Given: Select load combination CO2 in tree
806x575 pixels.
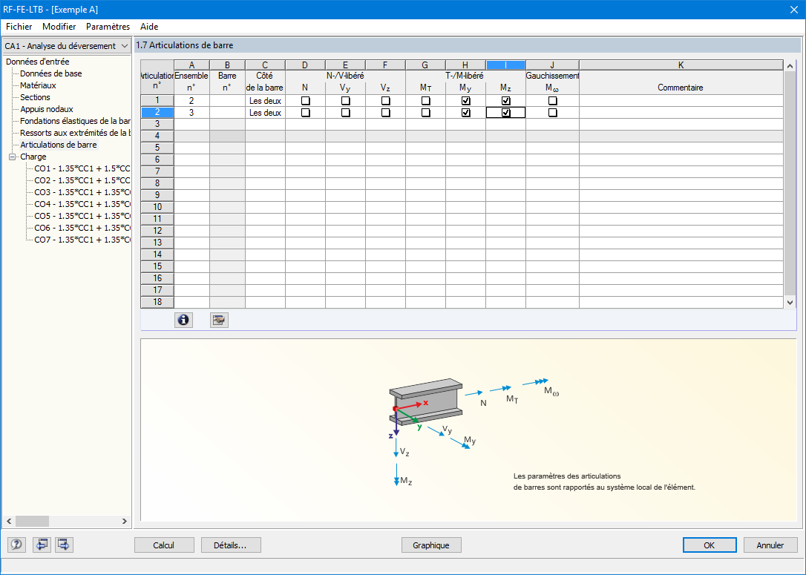Looking at the screenshot, I should coord(82,180).
